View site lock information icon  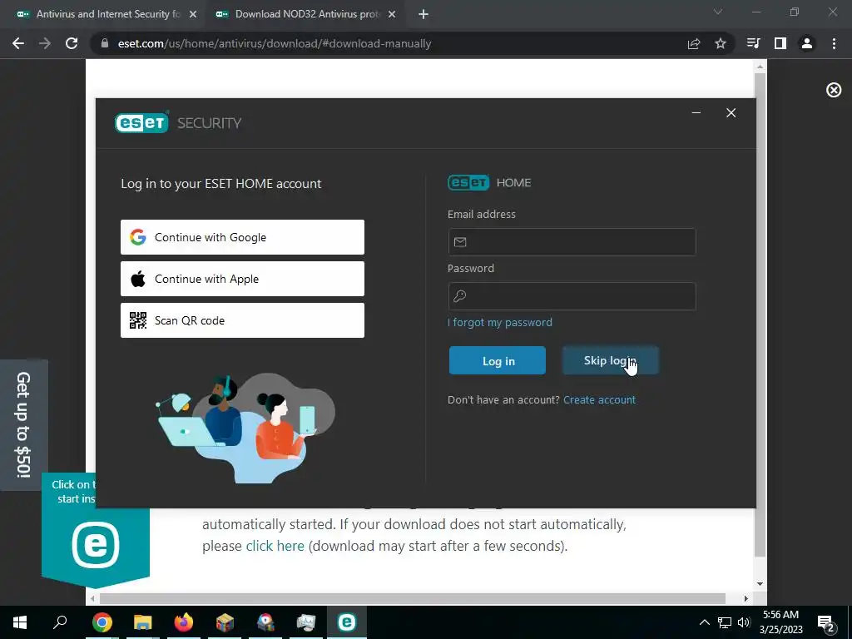tap(105, 43)
